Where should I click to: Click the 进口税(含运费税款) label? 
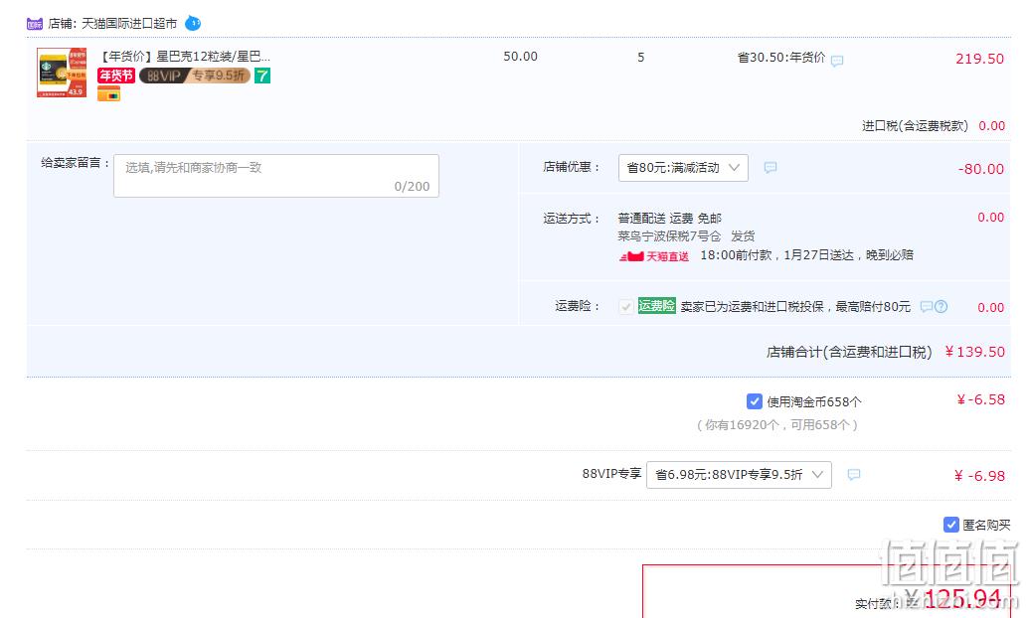[x=915, y=126]
